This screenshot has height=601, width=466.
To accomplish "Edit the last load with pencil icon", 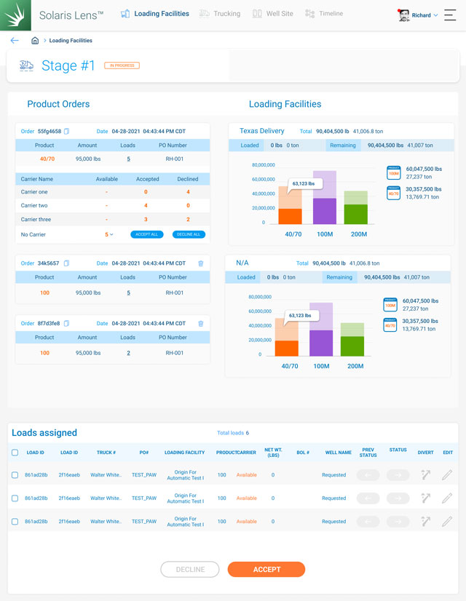I will pyautogui.click(x=446, y=522).
